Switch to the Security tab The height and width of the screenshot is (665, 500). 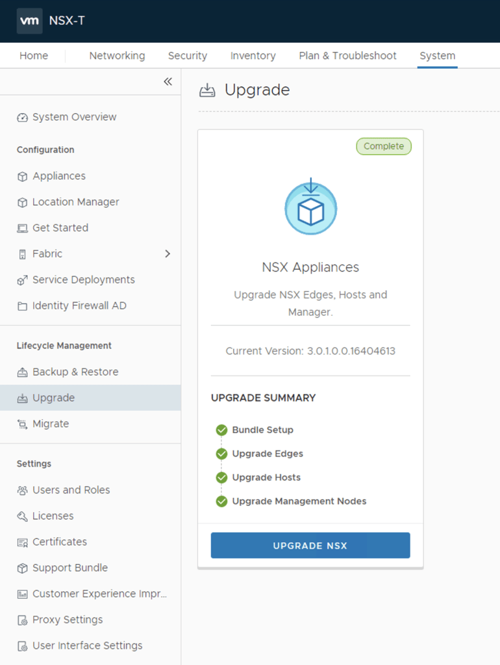pos(187,56)
